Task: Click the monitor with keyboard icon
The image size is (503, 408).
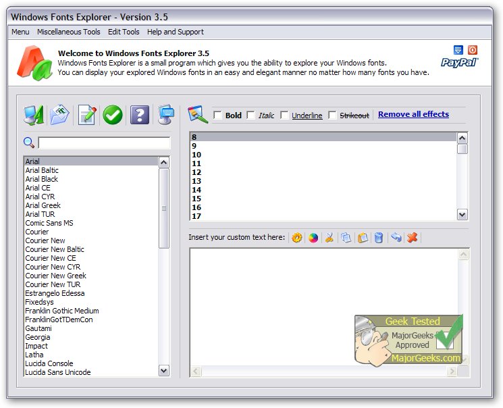Action: (x=166, y=114)
